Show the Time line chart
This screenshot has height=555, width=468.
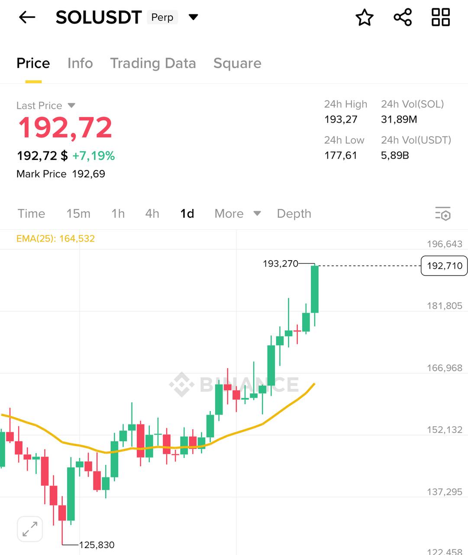(31, 213)
